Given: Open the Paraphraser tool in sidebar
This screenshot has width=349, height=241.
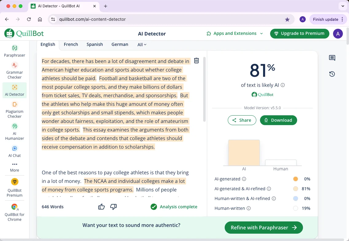Looking at the screenshot, I should coord(14,51).
